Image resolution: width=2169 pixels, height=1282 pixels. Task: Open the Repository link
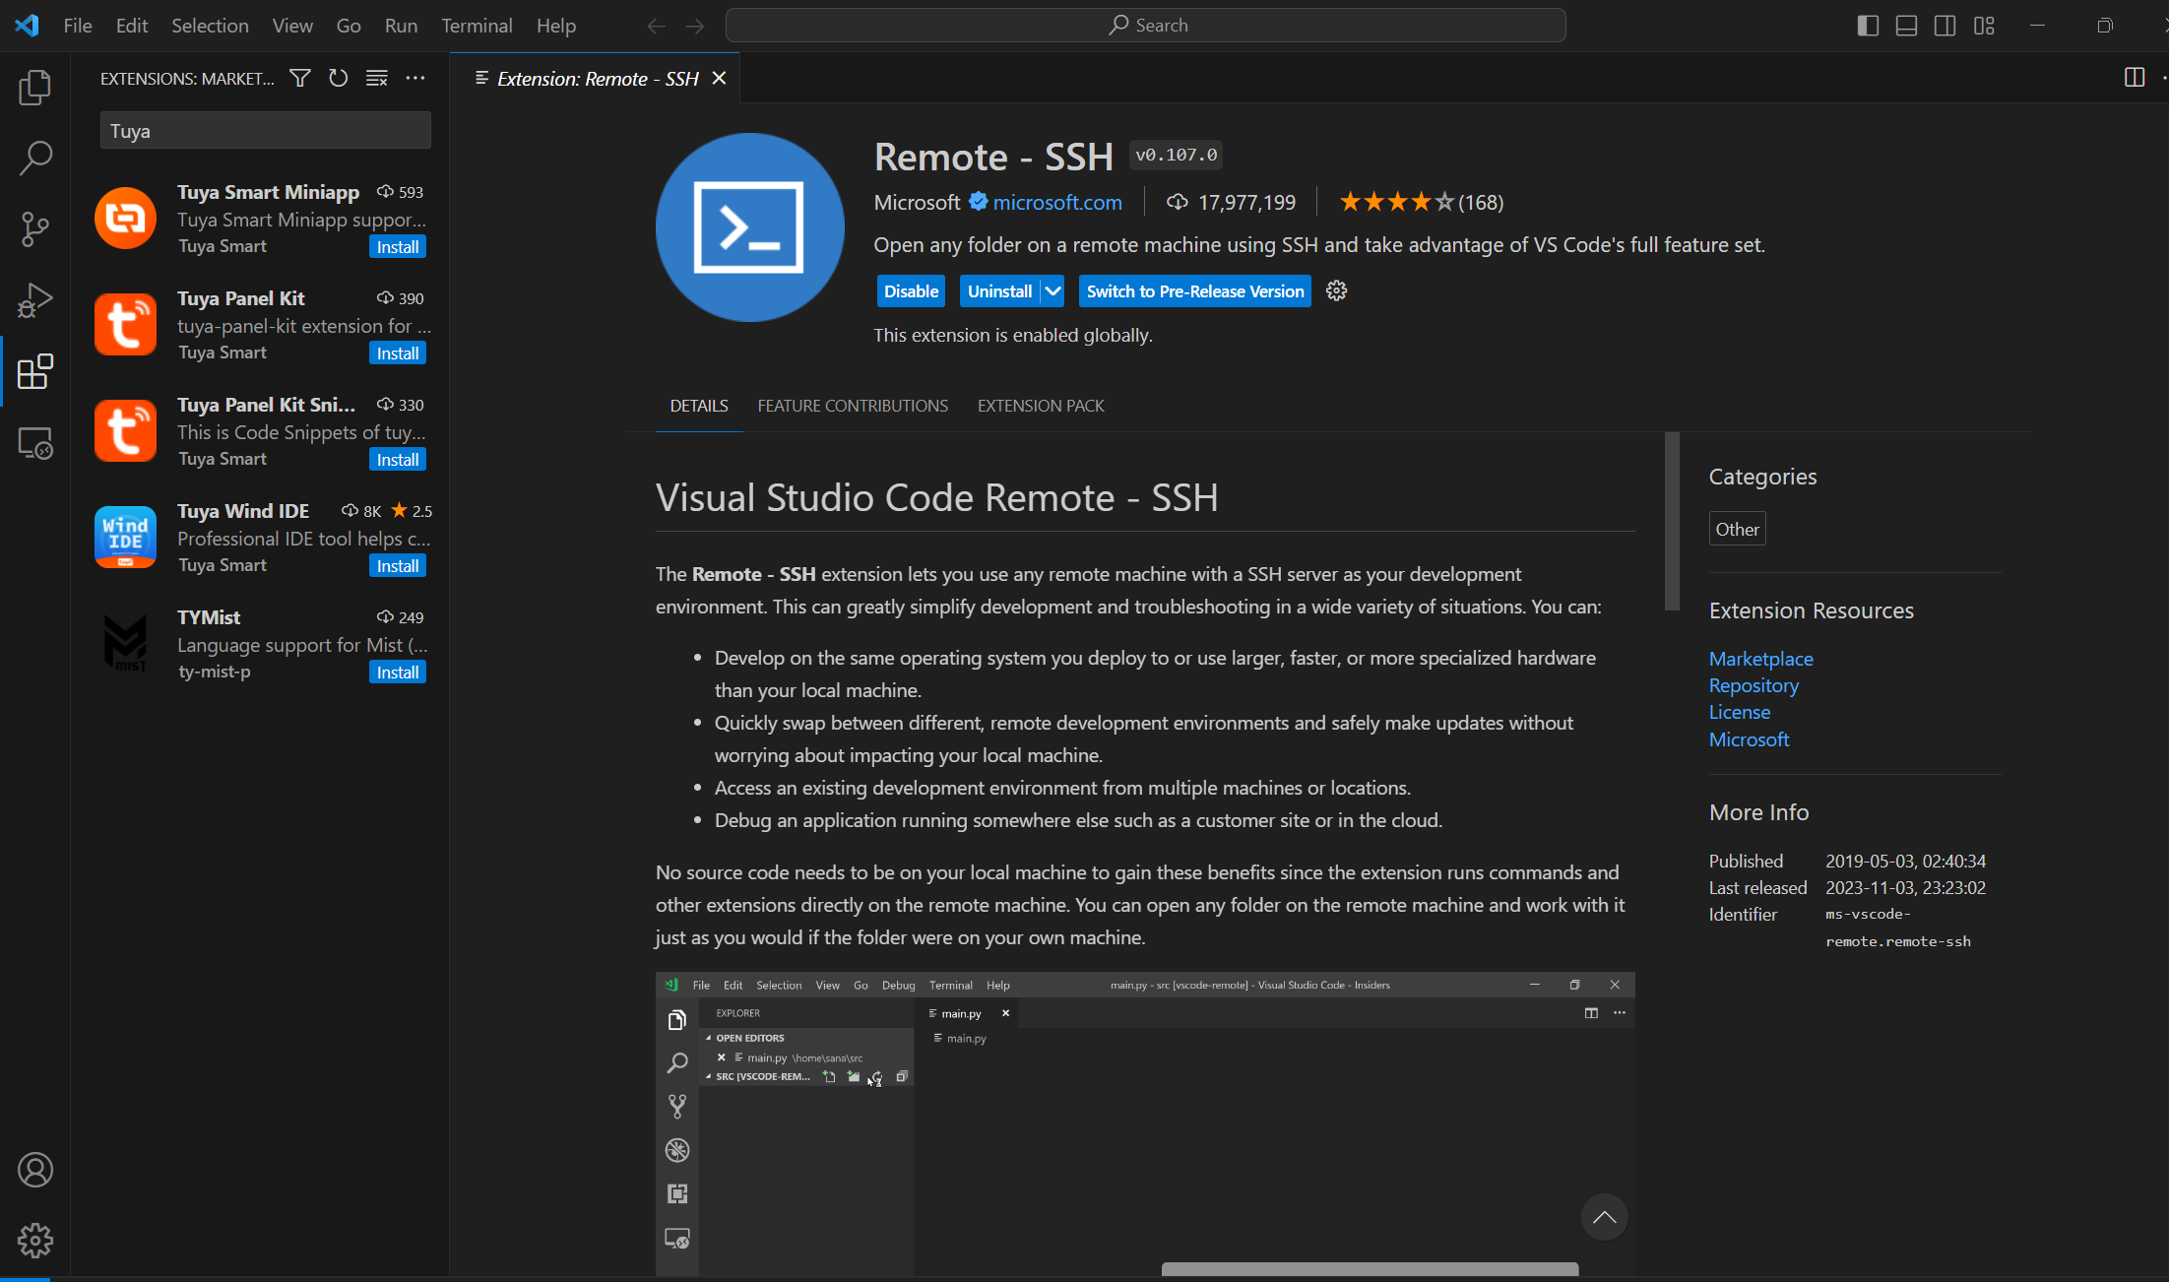(1754, 684)
